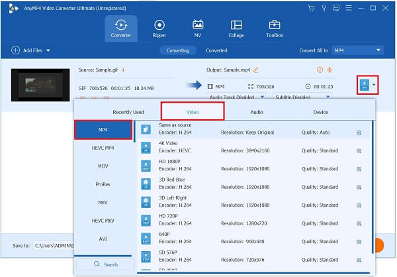
Task: Open settings gear for HD 1080P
Action: pyautogui.click(x=359, y=169)
